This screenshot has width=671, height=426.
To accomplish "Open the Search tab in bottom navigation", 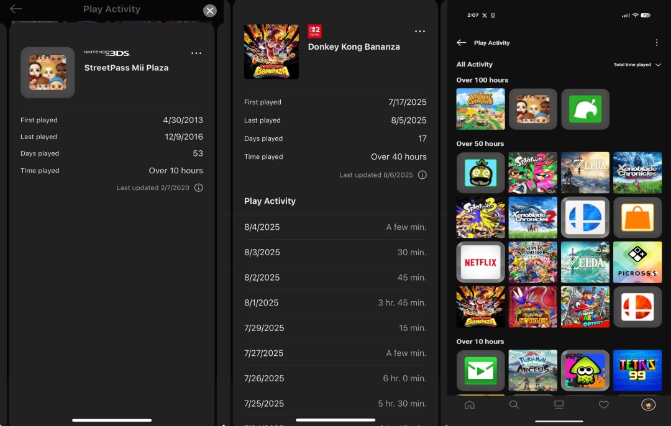I will coord(514,405).
